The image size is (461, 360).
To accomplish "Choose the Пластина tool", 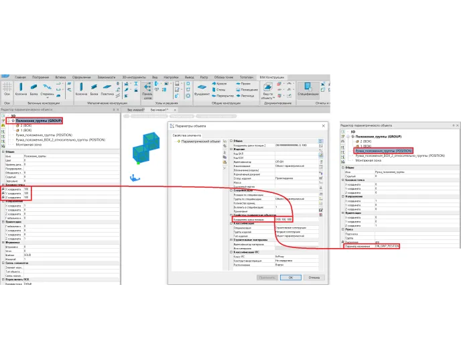I will pyautogui.click(x=107, y=89).
